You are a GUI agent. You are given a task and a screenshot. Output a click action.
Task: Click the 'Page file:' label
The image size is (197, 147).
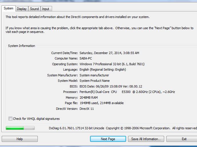(x=71, y=103)
